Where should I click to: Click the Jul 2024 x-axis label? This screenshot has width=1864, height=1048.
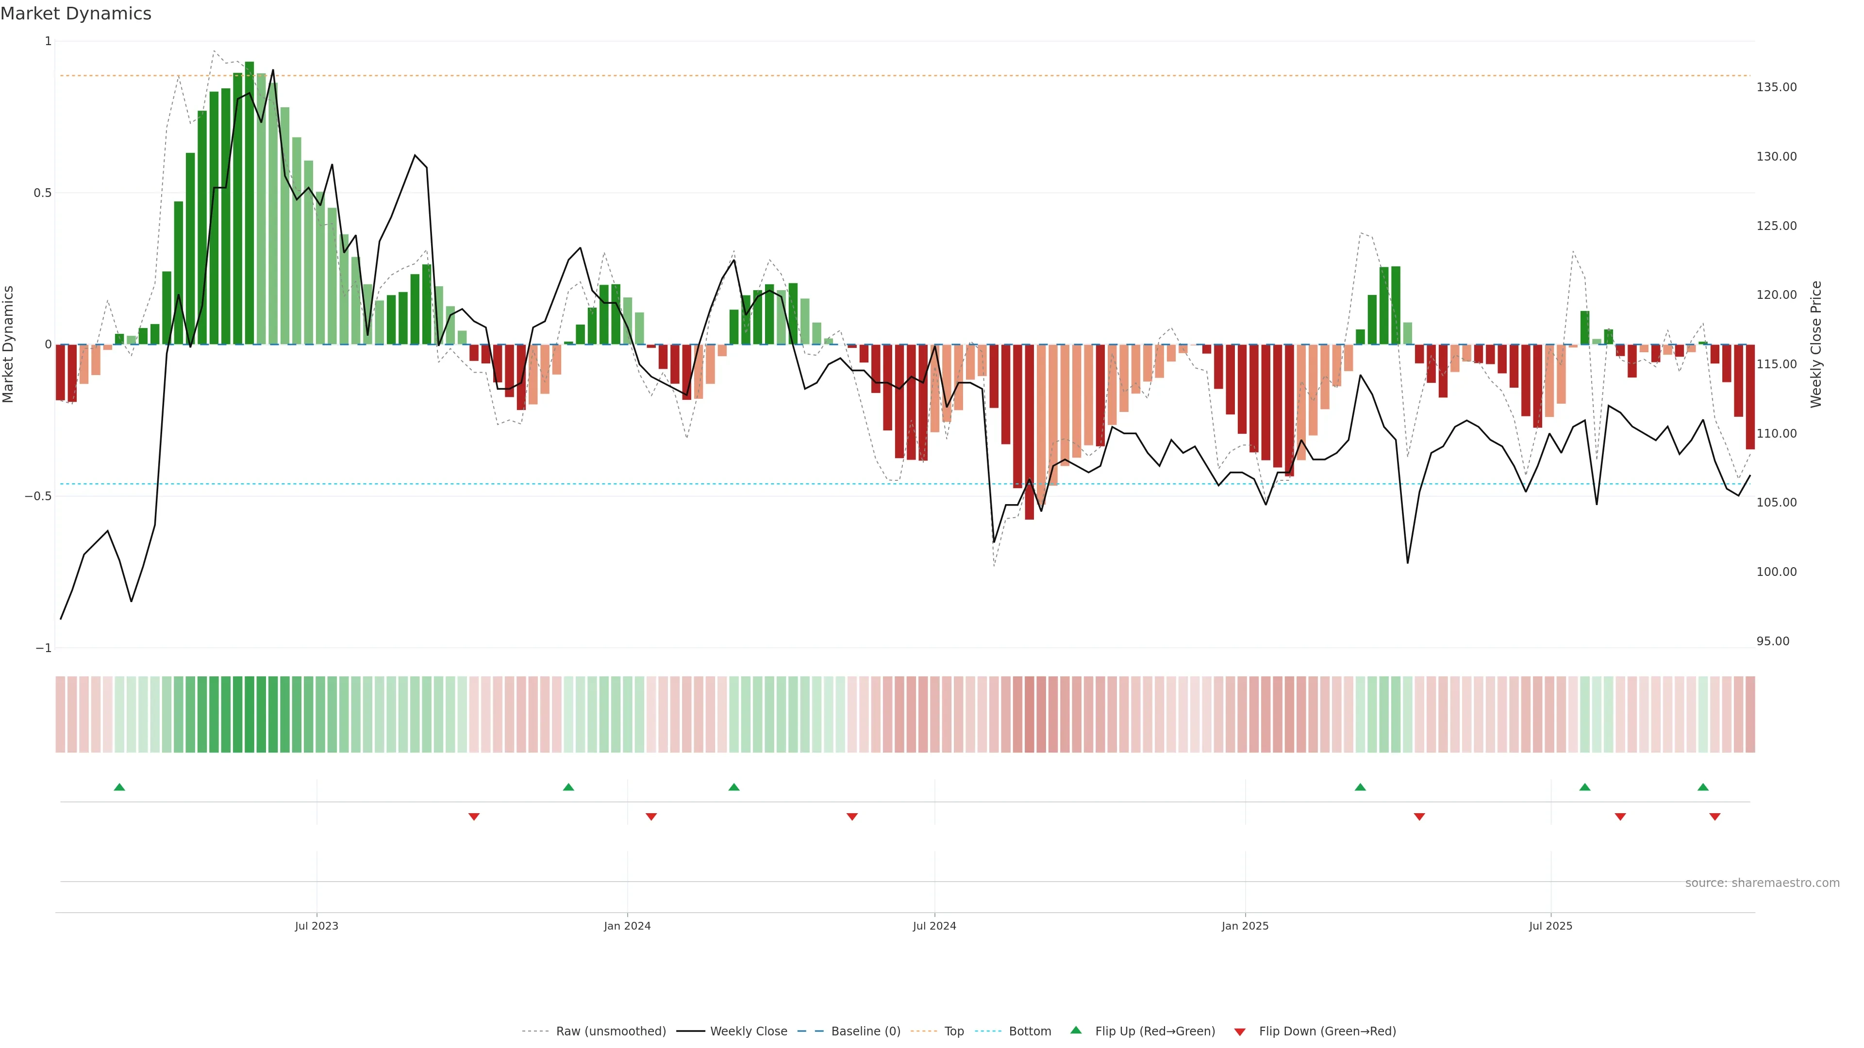934,926
